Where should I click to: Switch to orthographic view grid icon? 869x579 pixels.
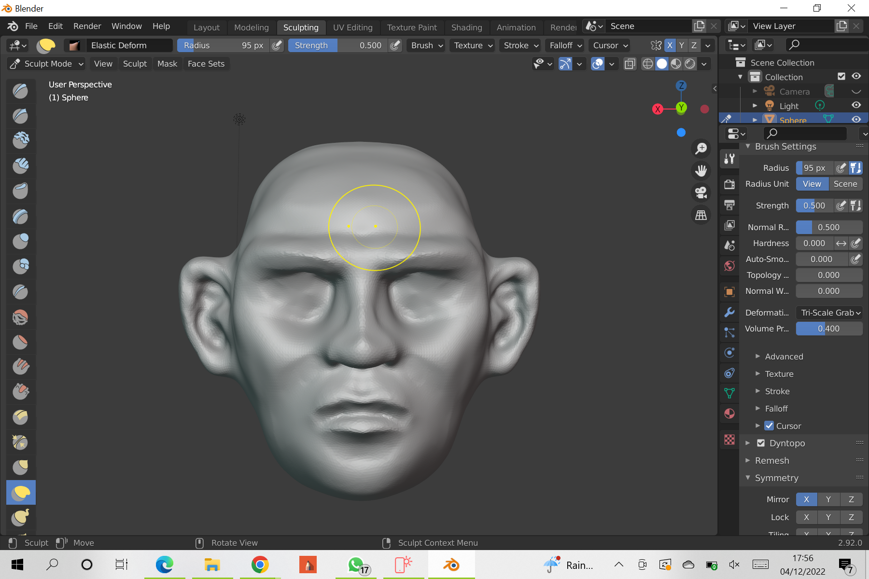tap(701, 215)
